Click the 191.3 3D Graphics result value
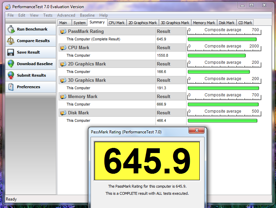Screen dimensions: 276x208 point(161,88)
